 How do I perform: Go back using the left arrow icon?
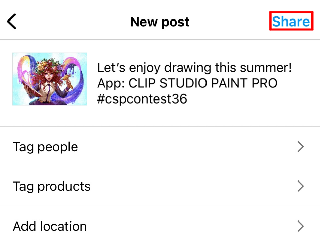pos(12,22)
